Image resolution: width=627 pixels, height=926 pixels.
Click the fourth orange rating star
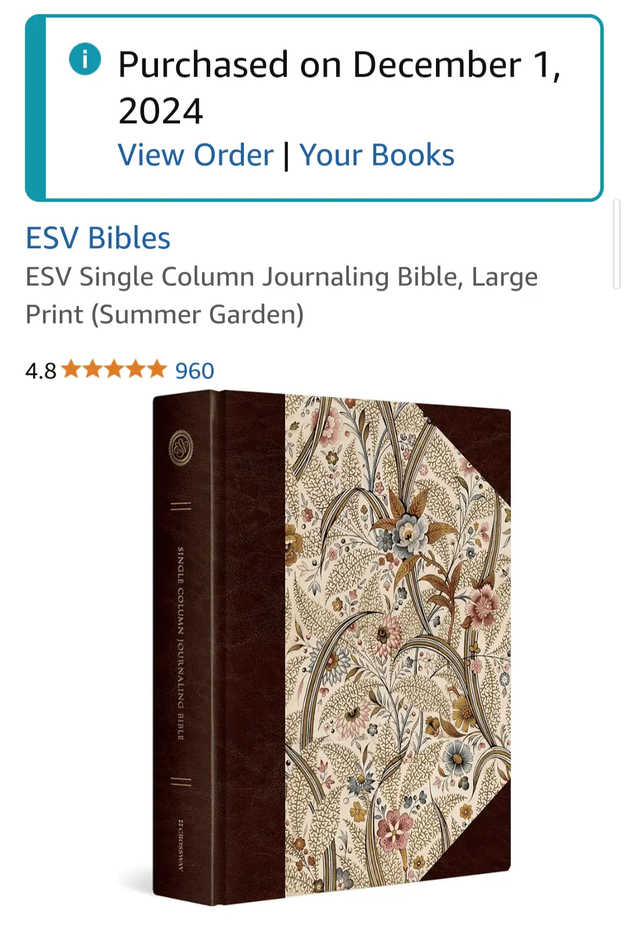[x=135, y=369]
